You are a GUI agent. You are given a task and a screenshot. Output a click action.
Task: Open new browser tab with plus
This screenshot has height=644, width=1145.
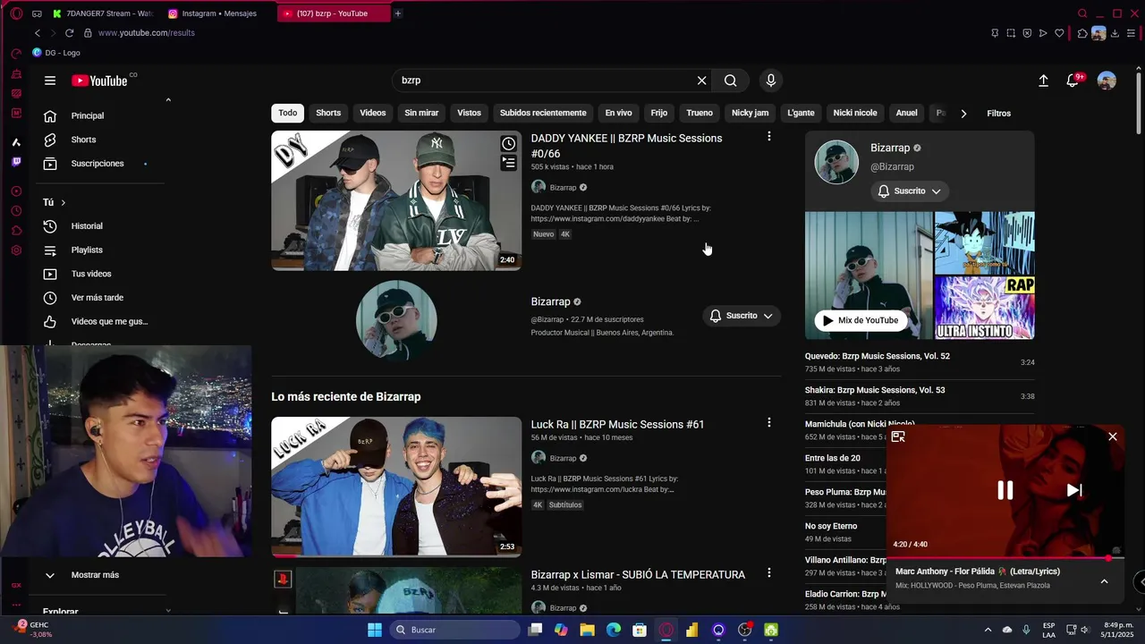[x=398, y=13]
